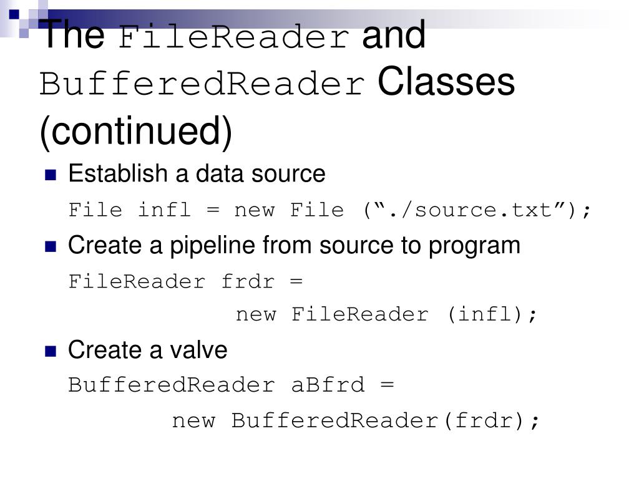Viewport: 639px width, 479px height.
Task: Click the text Create a valve
Action: pos(147,350)
